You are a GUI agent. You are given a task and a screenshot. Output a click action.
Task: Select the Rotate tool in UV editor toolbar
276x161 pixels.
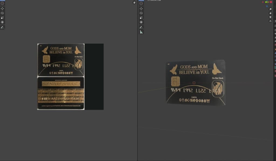2,13
